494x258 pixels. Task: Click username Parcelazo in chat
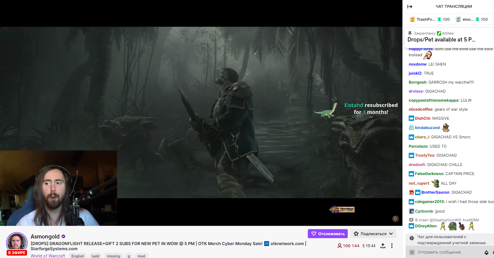coord(418,146)
